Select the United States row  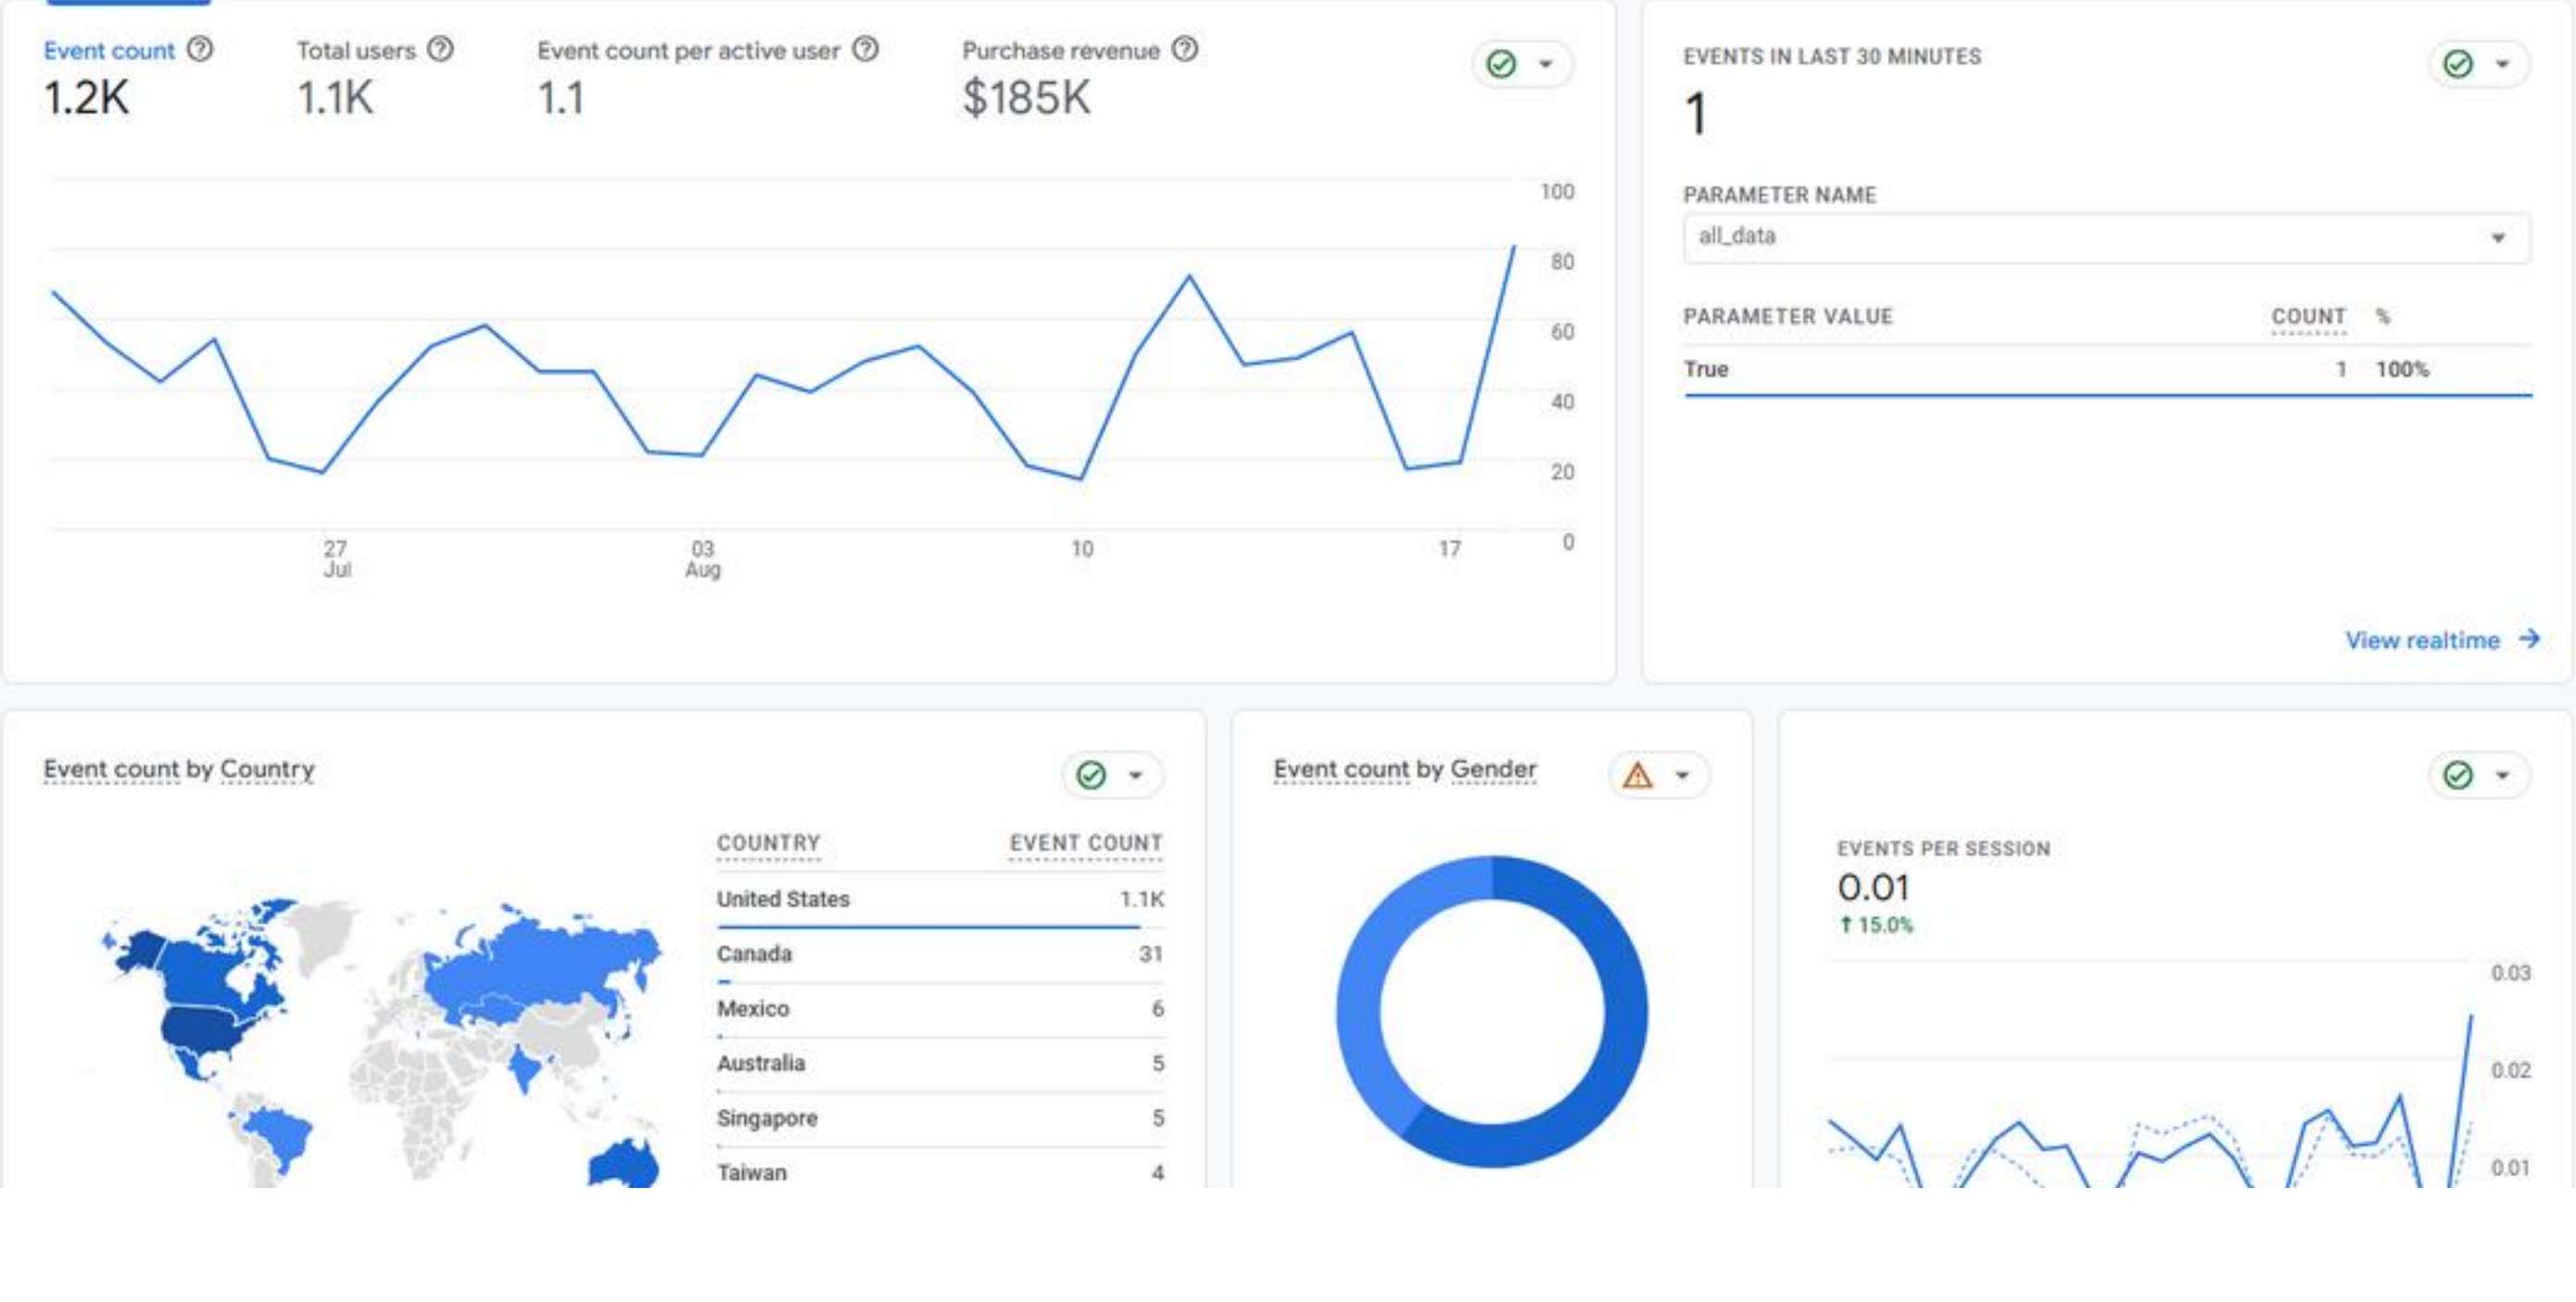coord(940,900)
